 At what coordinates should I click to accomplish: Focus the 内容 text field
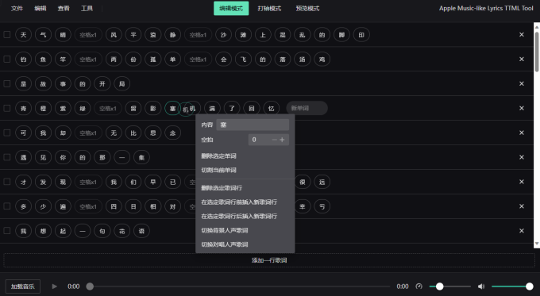pos(253,125)
